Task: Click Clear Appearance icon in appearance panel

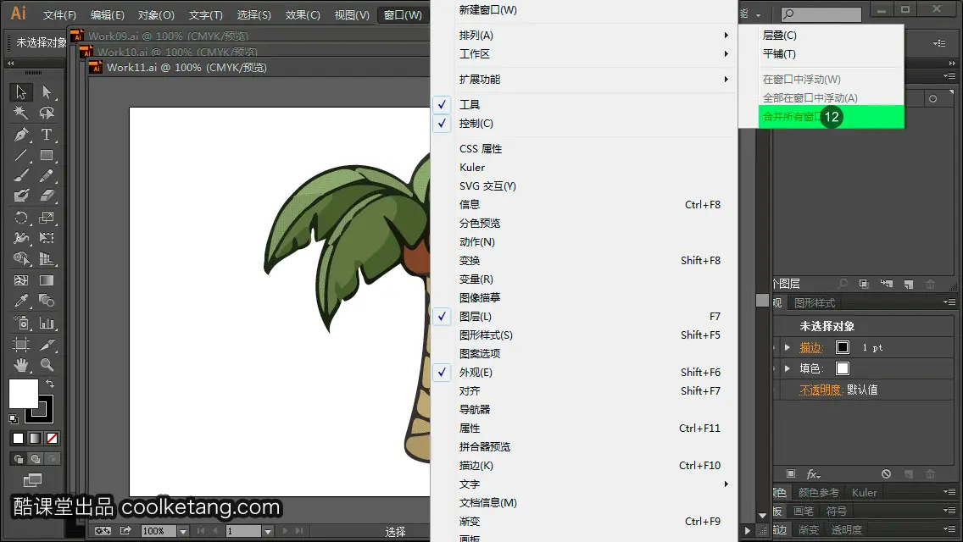Action: tap(886, 474)
